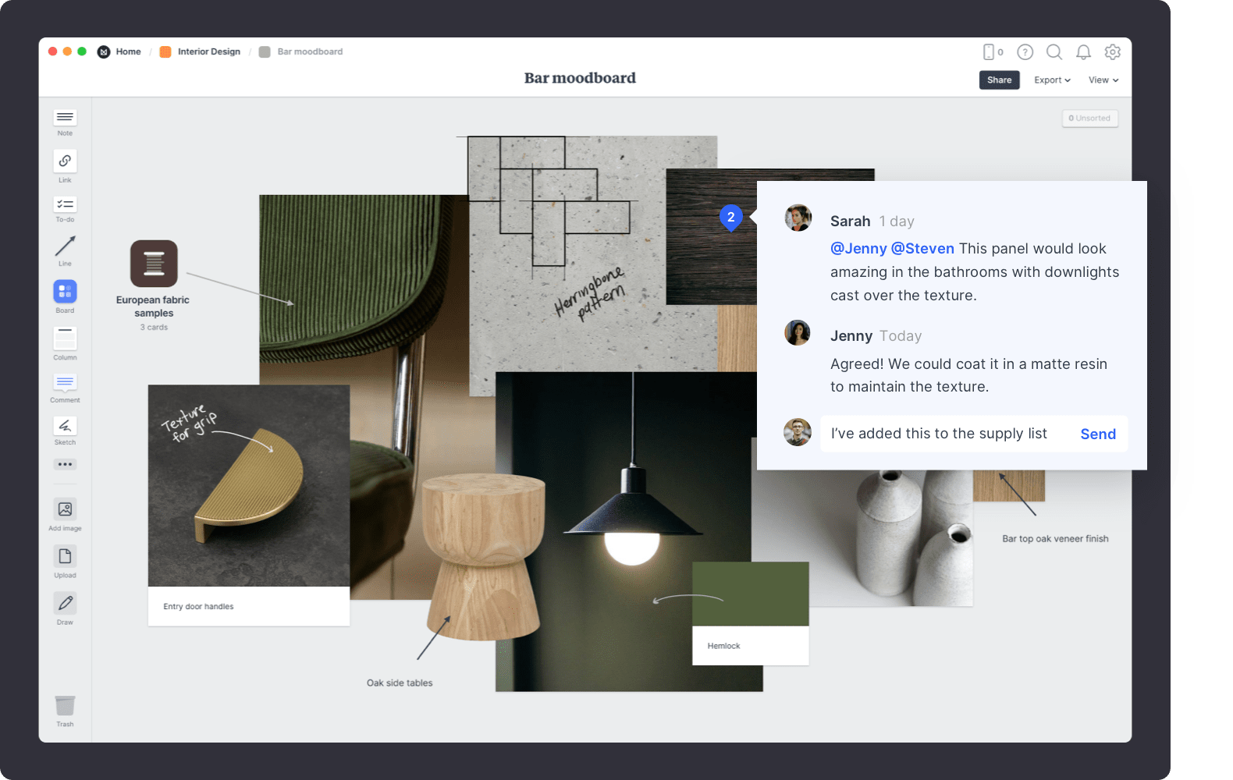The image size is (1233, 780).
Task: Go to Home breadcrumb
Action: click(129, 52)
